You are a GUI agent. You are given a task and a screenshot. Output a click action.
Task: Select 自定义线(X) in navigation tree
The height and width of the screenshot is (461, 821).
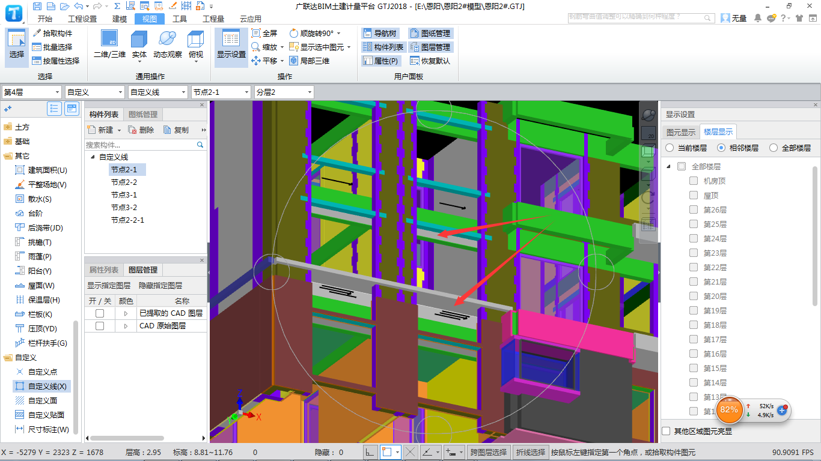point(43,386)
